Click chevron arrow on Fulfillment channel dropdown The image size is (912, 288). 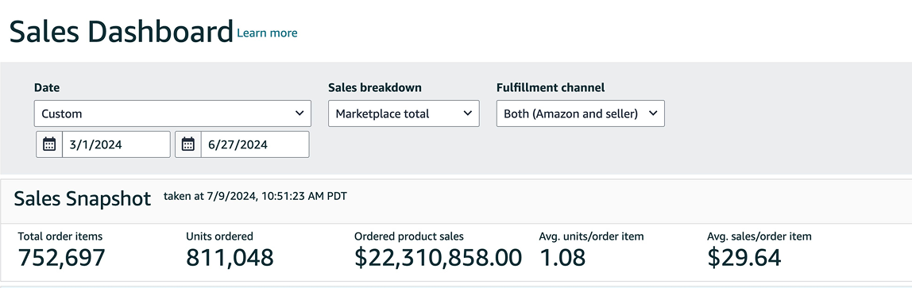(652, 113)
